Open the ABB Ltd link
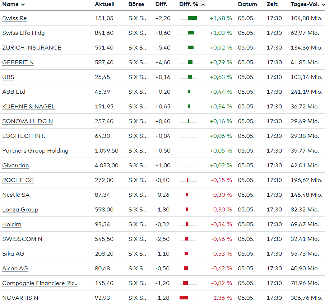This screenshot has width=325, height=303. (x=14, y=92)
